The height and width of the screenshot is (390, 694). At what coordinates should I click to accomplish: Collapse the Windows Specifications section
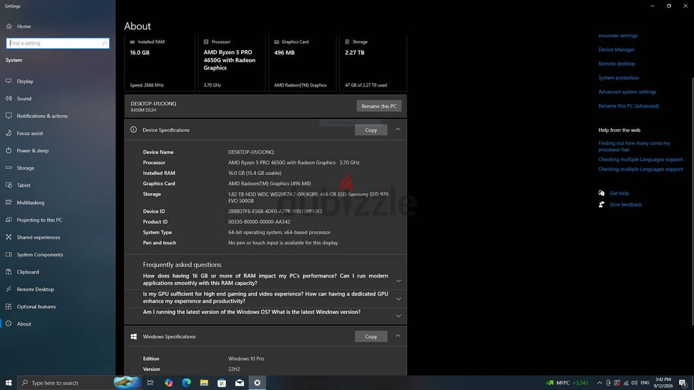pos(398,336)
